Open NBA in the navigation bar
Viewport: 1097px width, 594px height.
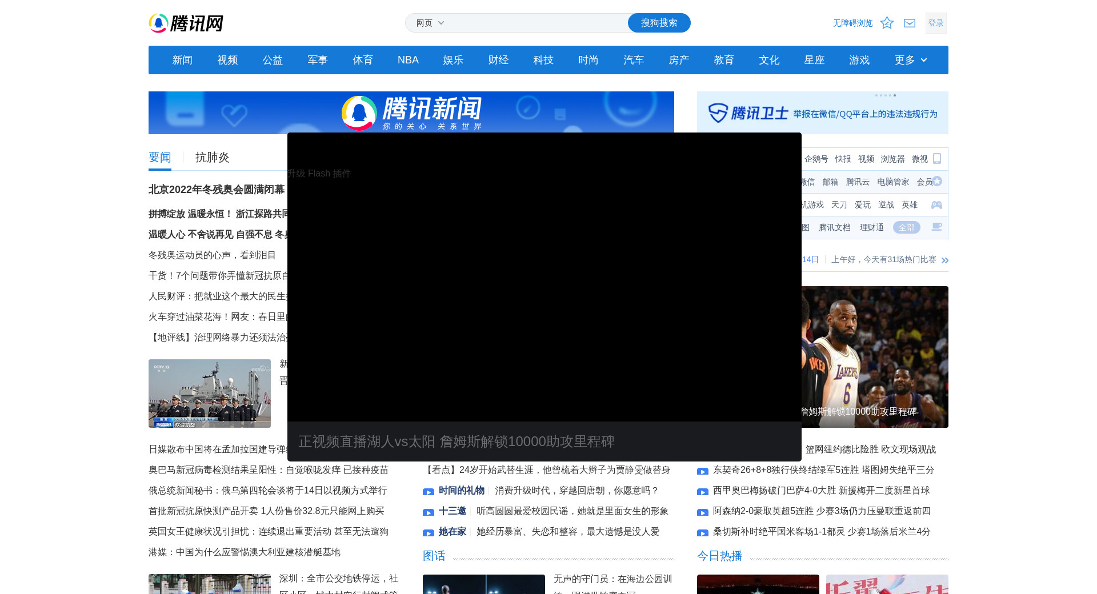point(408,60)
